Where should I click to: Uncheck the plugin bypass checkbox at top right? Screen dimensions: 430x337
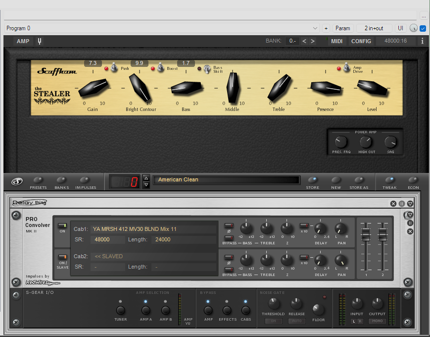point(423,28)
